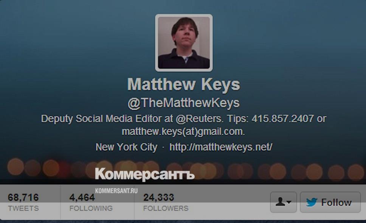Visit http://matthewkeys.net/ website link

click(x=221, y=147)
